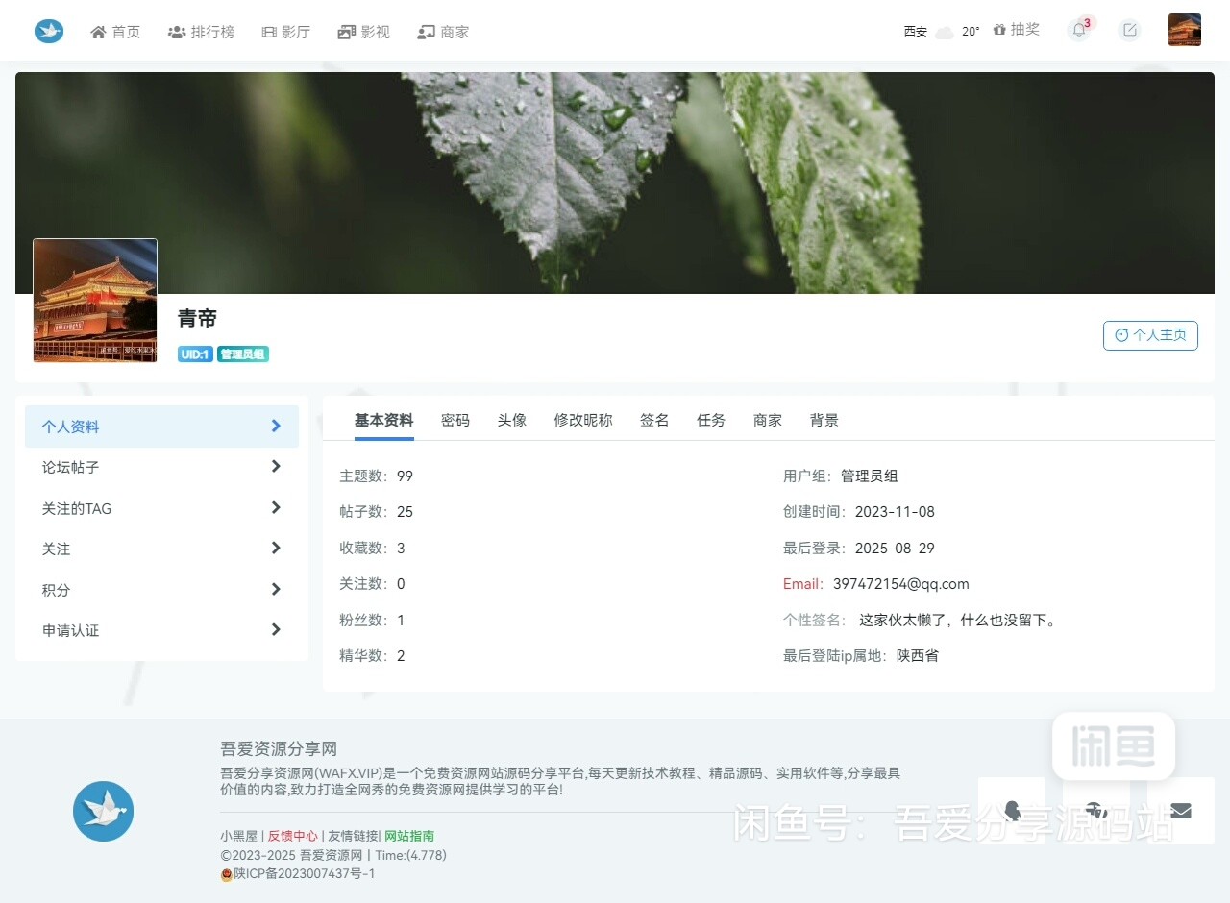Viewport: 1230px width, 903px height.
Task: Click the QQ penguin icon in the footer
Action: click(x=1012, y=810)
